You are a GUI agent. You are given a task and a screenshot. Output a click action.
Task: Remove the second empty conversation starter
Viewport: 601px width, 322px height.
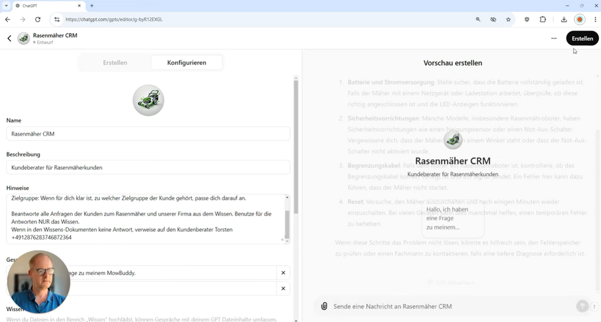click(x=283, y=288)
